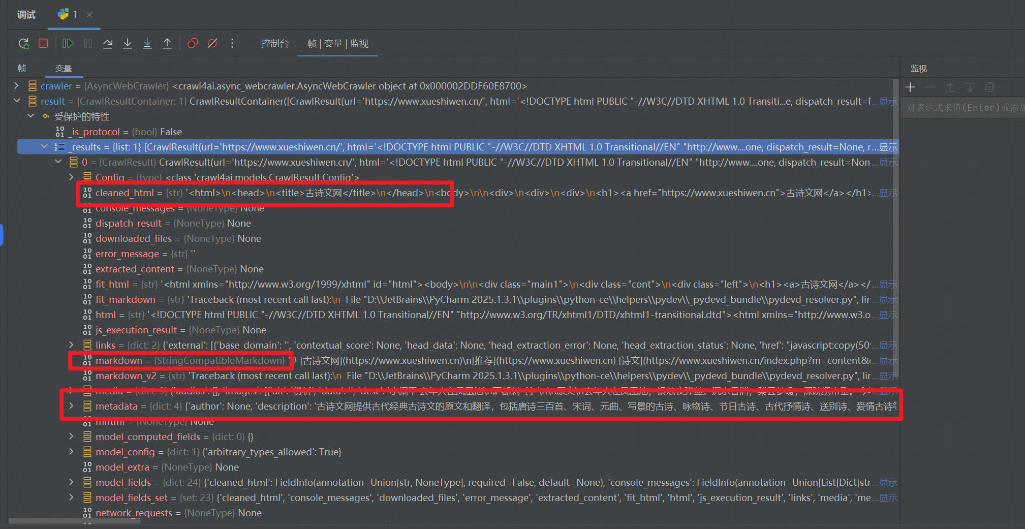Select the 变量 variables tab
Viewport: 1025px width, 529px height.
click(64, 68)
